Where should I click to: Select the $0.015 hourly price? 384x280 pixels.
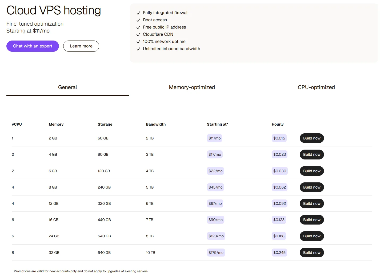(279, 138)
